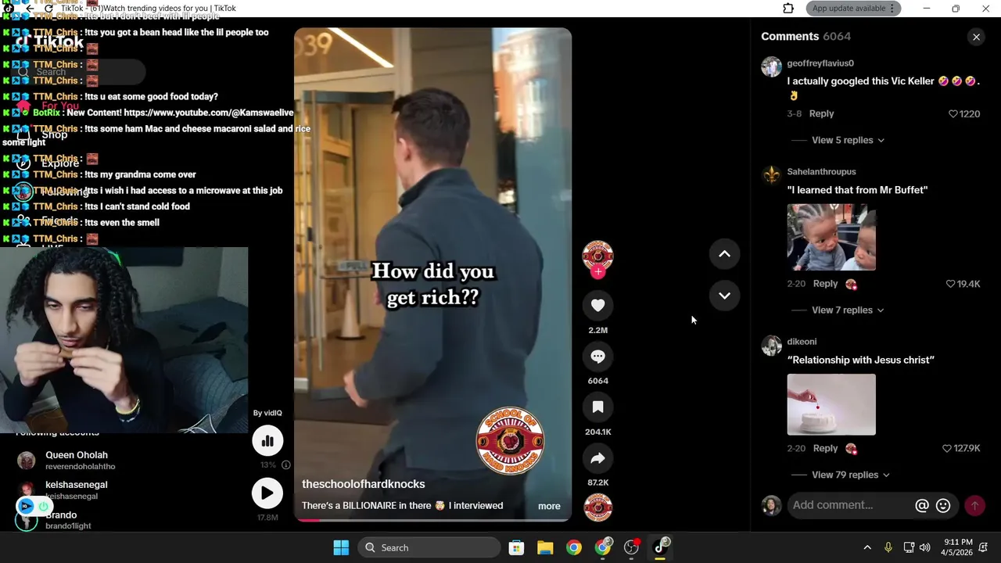Open the App update available menu
1001x563 pixels.
click(x=854, y=9)
